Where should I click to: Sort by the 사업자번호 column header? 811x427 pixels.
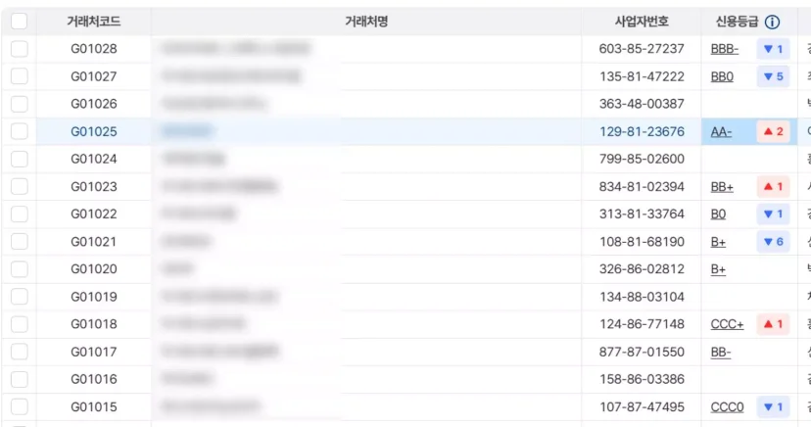click(642, 22)
